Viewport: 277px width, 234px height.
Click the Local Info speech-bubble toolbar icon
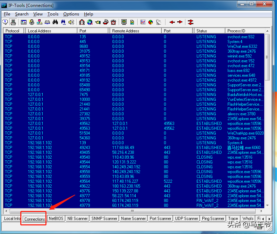[x=5, y=22]
